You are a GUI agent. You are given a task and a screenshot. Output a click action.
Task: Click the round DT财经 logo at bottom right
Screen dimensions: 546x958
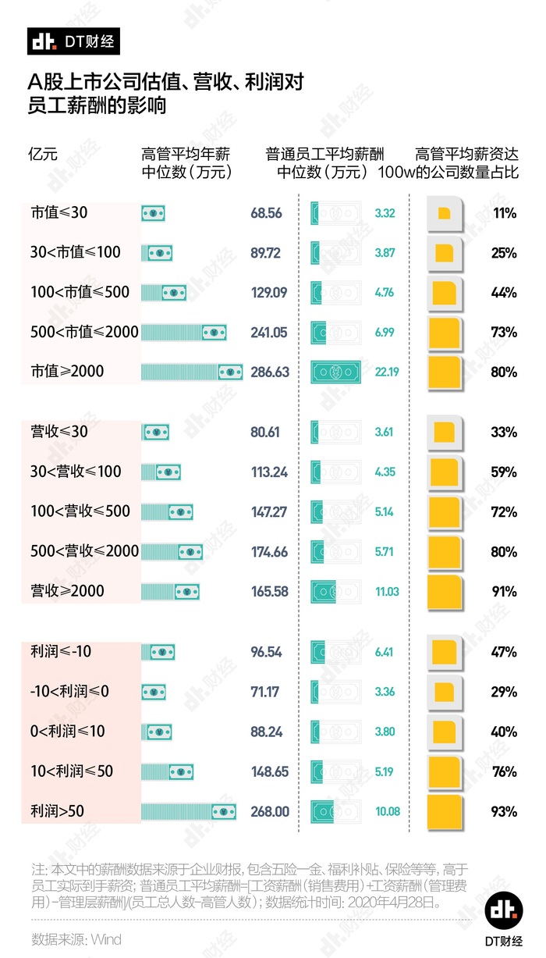(x=504, y=915)
